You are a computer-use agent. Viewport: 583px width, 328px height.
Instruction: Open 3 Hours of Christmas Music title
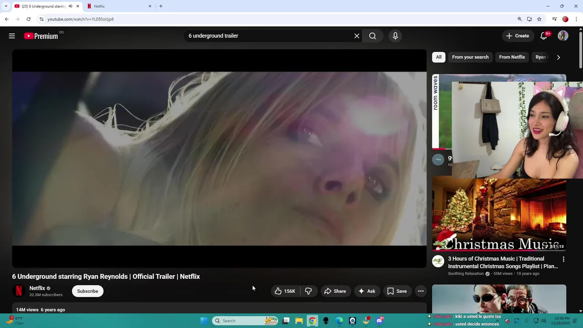pyautogui.click(x=503, y=262)
